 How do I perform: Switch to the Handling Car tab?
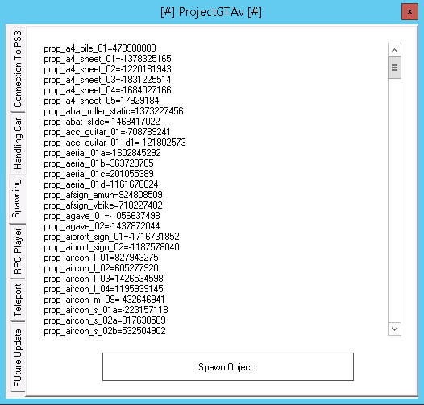[x=18, y=143]
